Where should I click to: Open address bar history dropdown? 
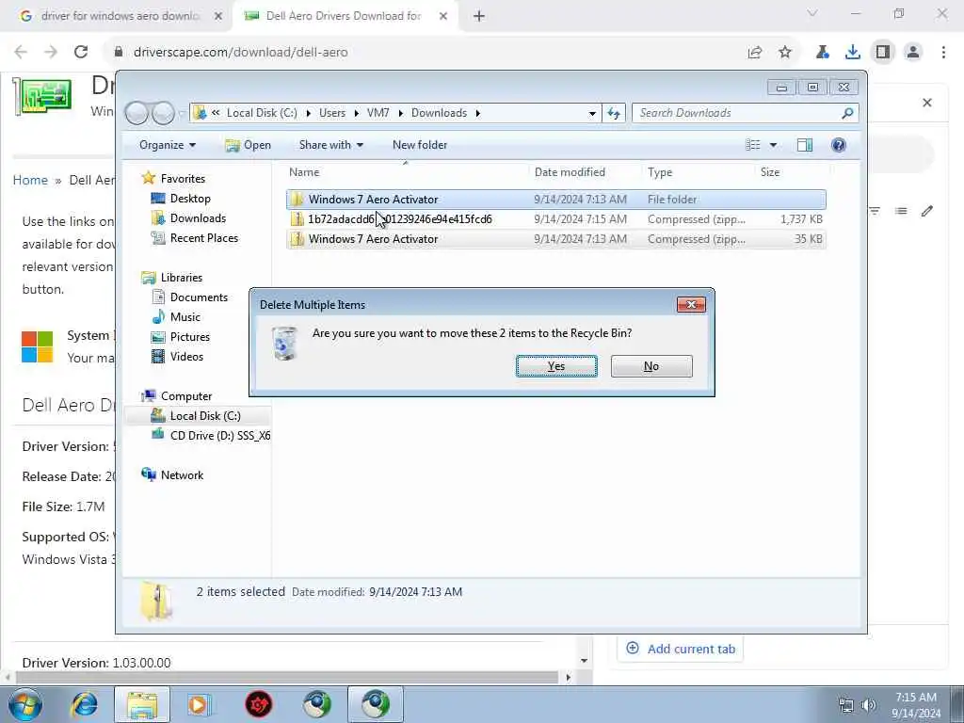pos(592,113)
